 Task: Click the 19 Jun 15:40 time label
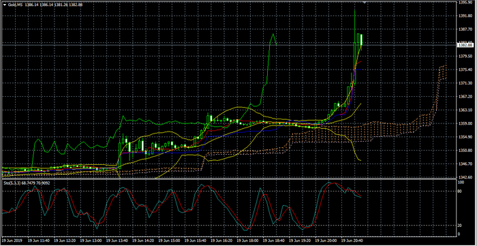click(195, 241)
